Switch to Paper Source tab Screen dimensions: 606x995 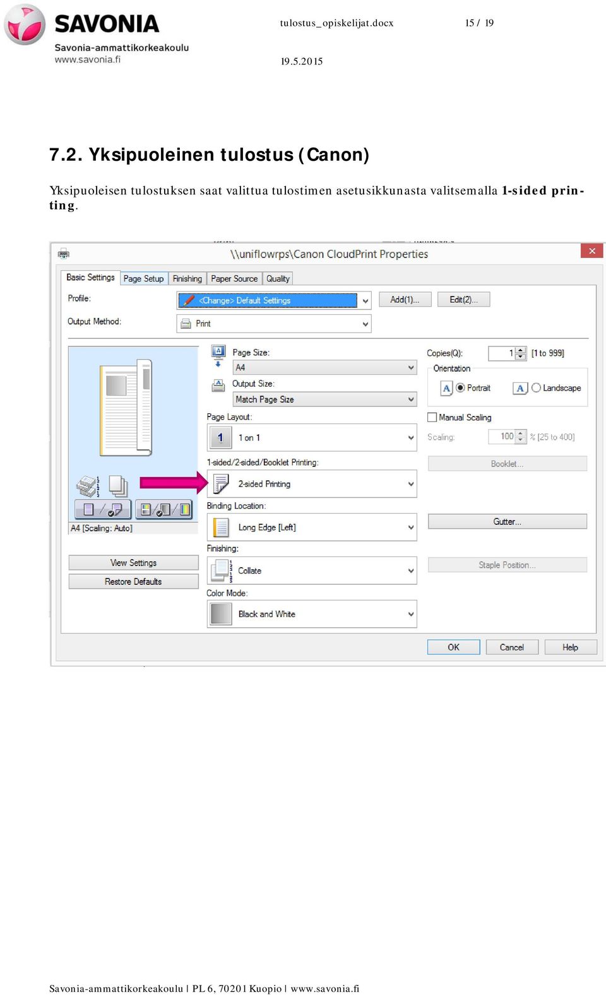tap(234, 278)
